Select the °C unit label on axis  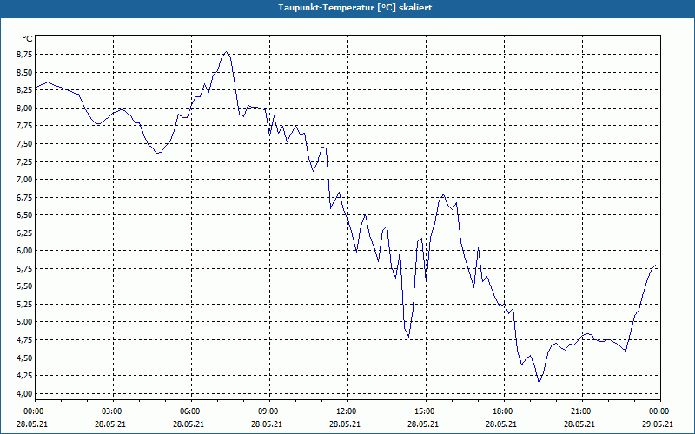point(28,39)
